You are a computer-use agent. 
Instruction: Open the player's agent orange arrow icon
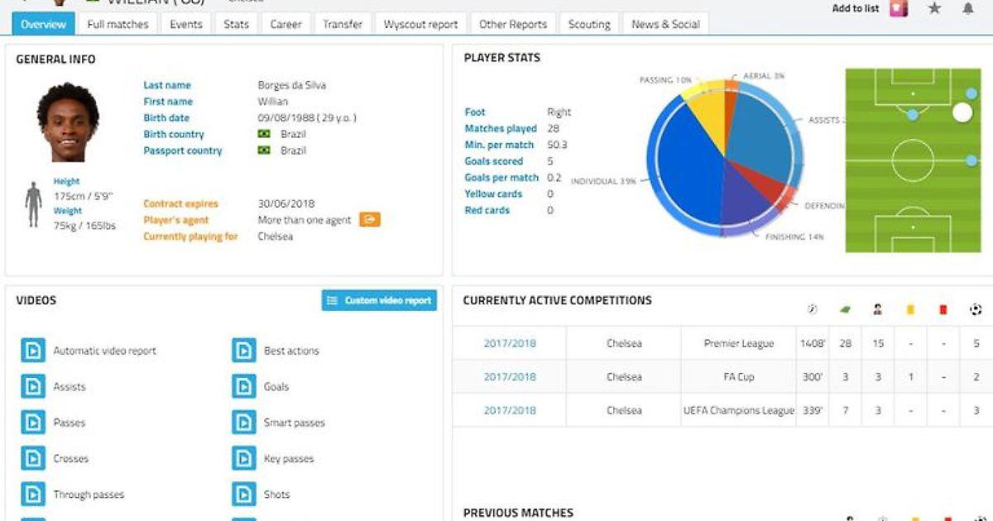(x=370, y=220)
